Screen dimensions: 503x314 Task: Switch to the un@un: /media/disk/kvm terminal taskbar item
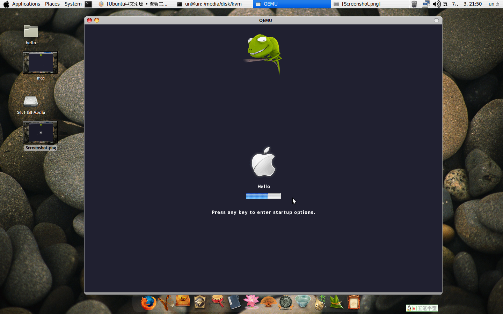coord(213,4)
